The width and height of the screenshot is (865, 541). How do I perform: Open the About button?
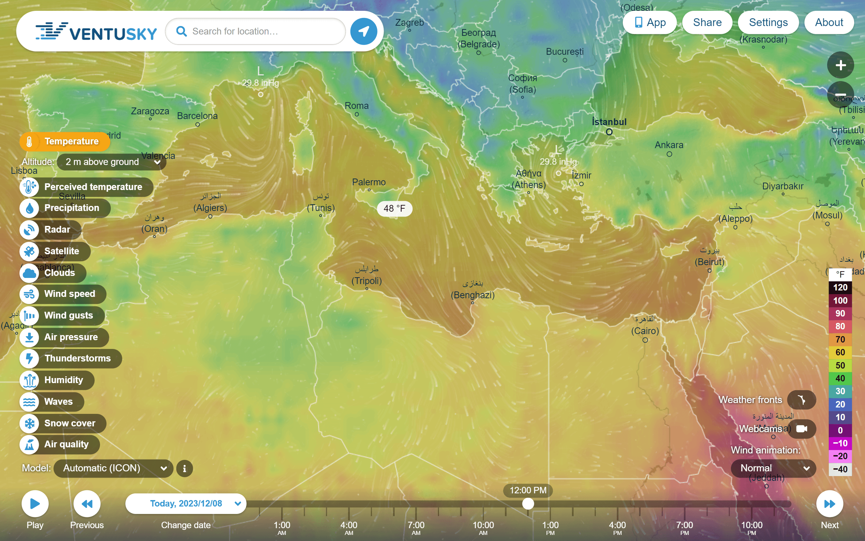(829, 22)
